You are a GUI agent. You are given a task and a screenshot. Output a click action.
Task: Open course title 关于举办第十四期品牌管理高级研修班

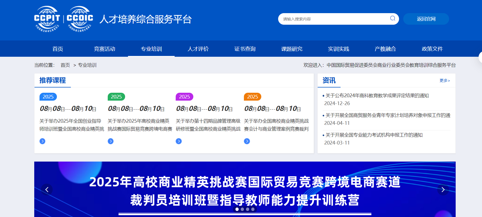[x=208, y=125]
